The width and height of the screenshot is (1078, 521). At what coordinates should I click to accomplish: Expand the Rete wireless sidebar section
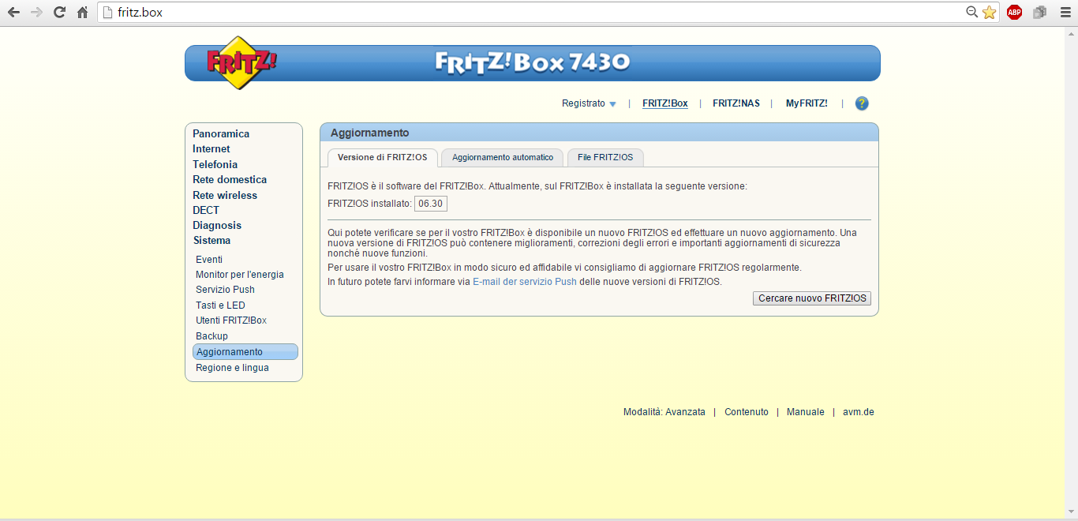coord(225,195)
